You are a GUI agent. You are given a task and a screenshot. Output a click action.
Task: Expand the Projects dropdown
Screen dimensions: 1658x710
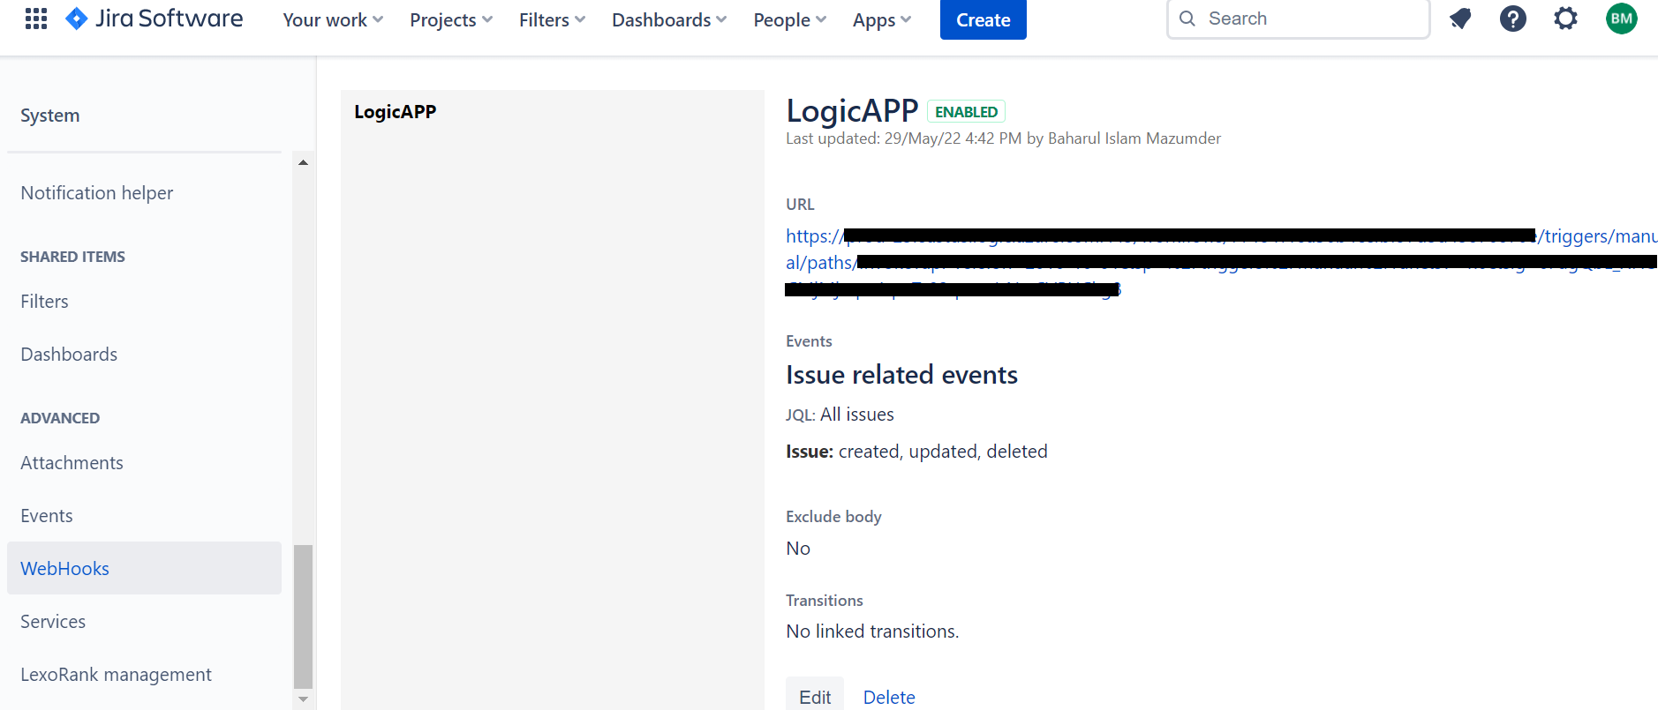point(451,19)
